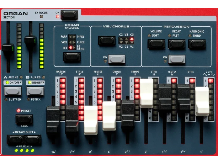Viewport: 218px width, 164px height.
Task: Toggle the Vib/Chorus ON button
Action: pos(116,59)
